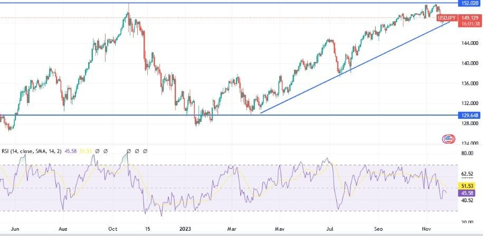Screen dimensions: 483x236
Task: Click the RSI (14, close, SMA, 14, 2) legend
Action: coord(32,152)
